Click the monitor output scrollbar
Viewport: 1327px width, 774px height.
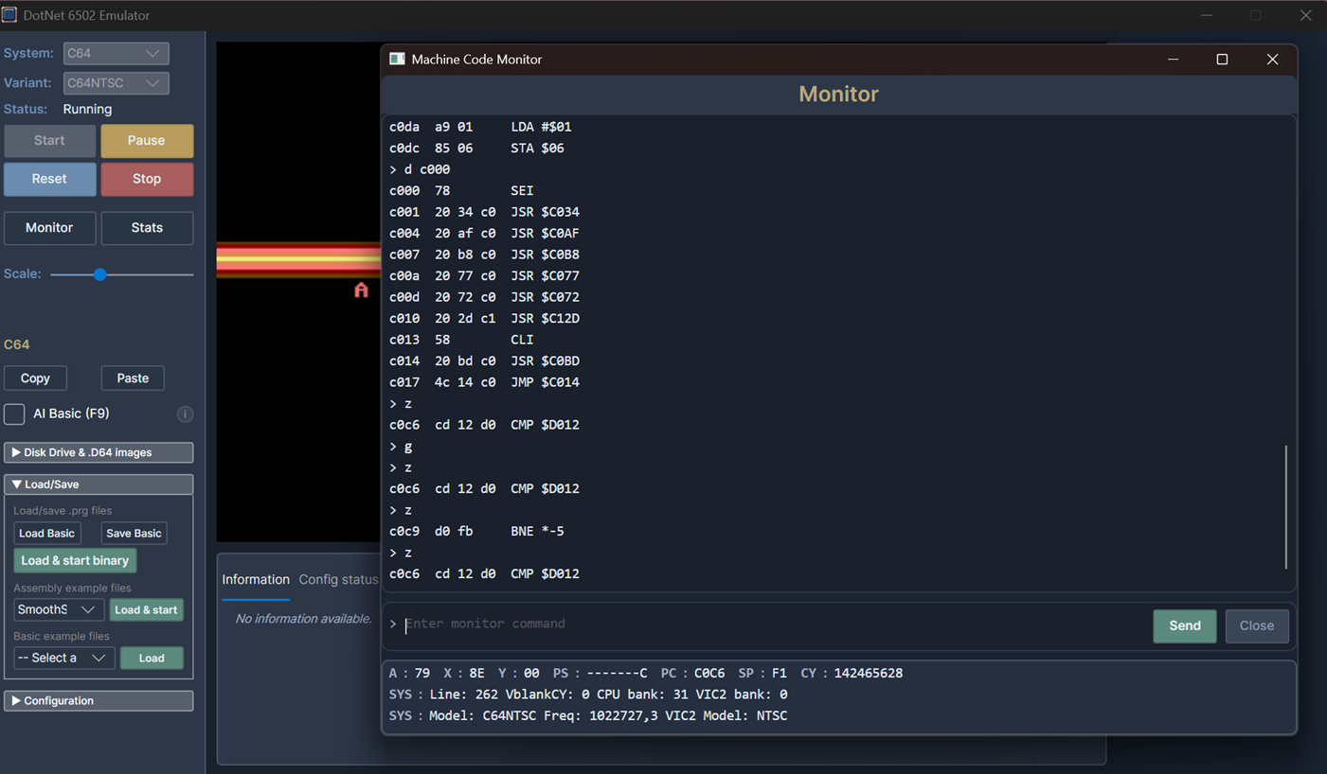[1285, 507]
